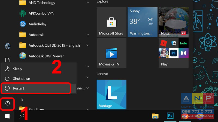
Task: Open Documents icon in Start sidebar
Action: click(x=7, y=60)
